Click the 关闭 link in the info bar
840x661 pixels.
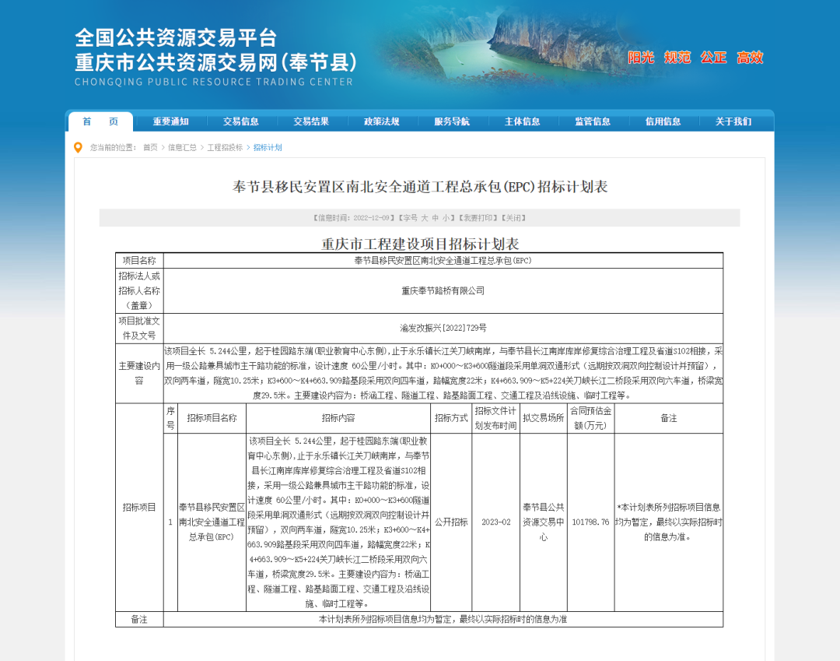pos(514,218)
